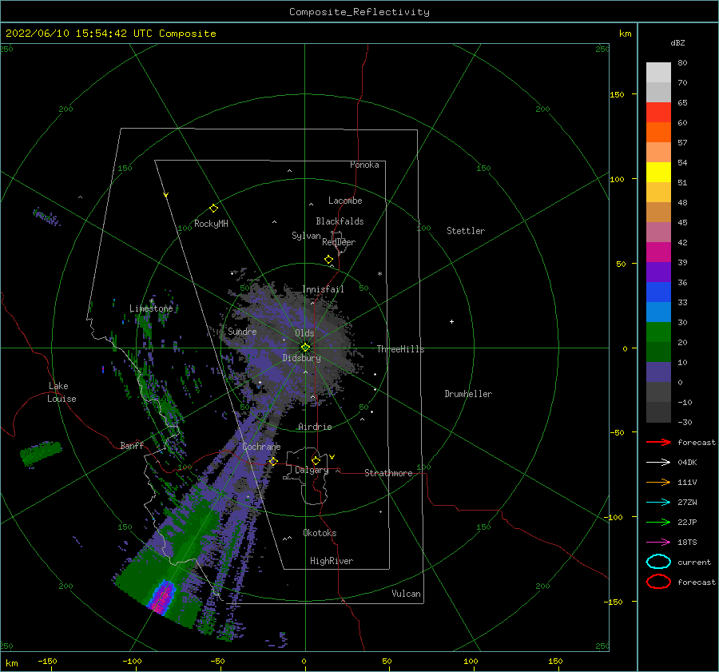
Task: Click the orange 111V arrow icon
Action: (658, 482)
